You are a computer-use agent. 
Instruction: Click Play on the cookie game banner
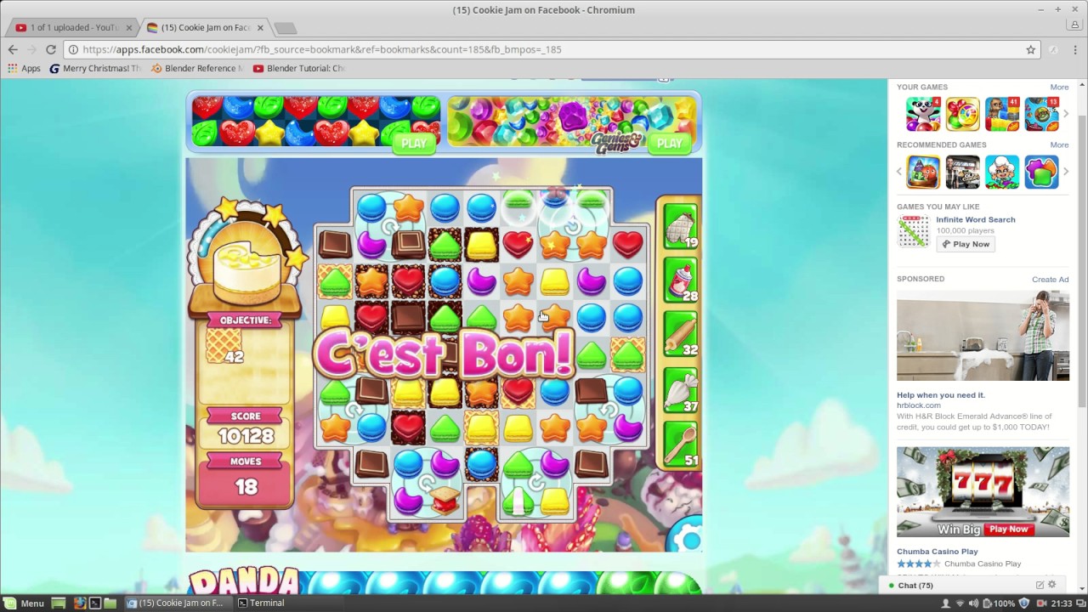click(x=414, y=143)
